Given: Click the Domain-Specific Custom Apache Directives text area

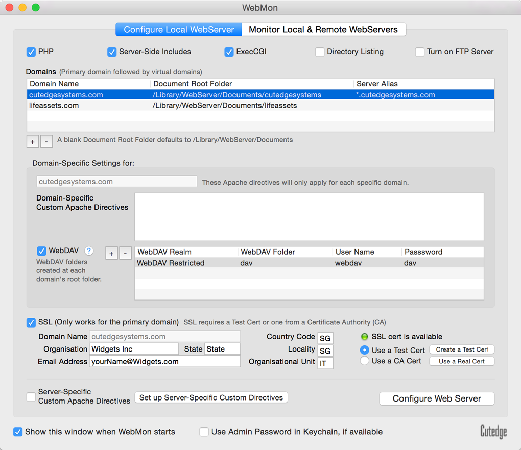Looking at the screenshot, I should tap(309, 217).
